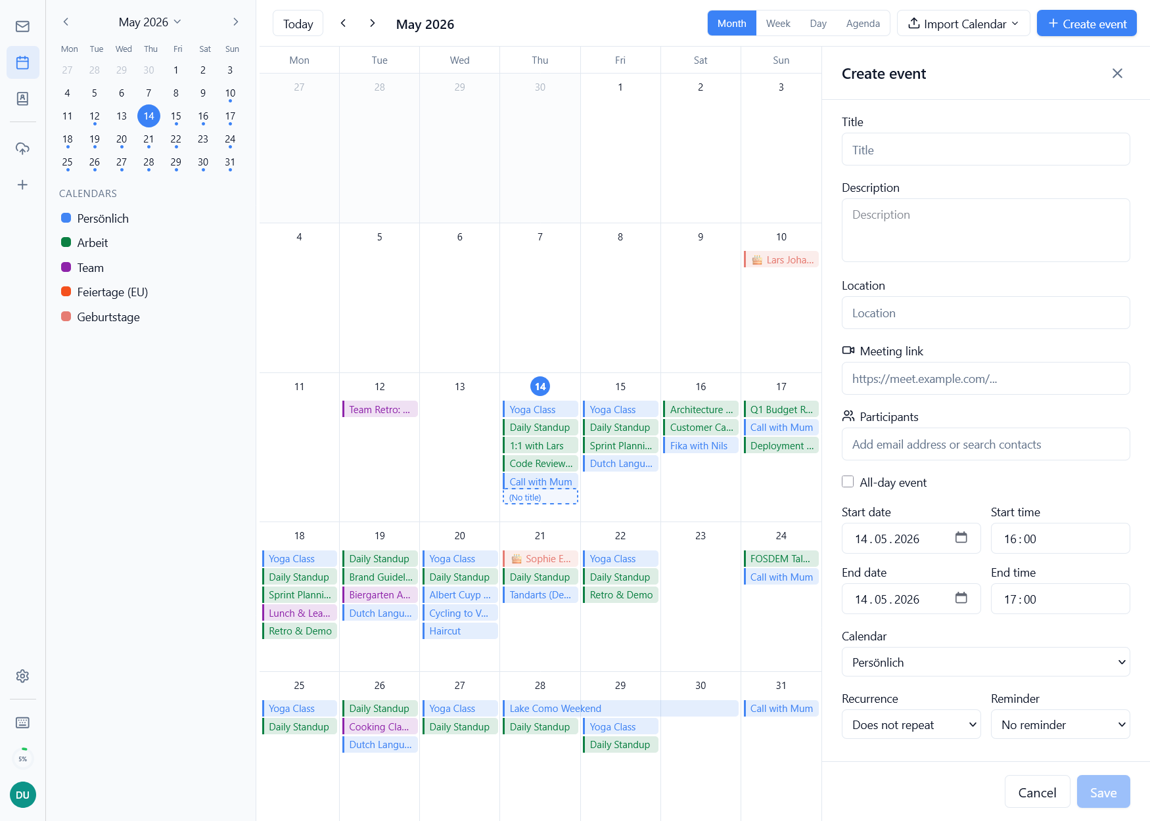Switch to Agenda view tab

click(863, 24)
